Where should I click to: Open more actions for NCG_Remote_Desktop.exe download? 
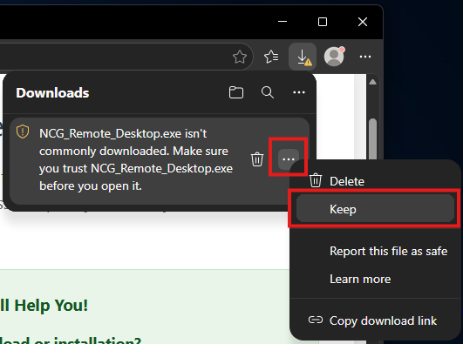coord(289,159)
